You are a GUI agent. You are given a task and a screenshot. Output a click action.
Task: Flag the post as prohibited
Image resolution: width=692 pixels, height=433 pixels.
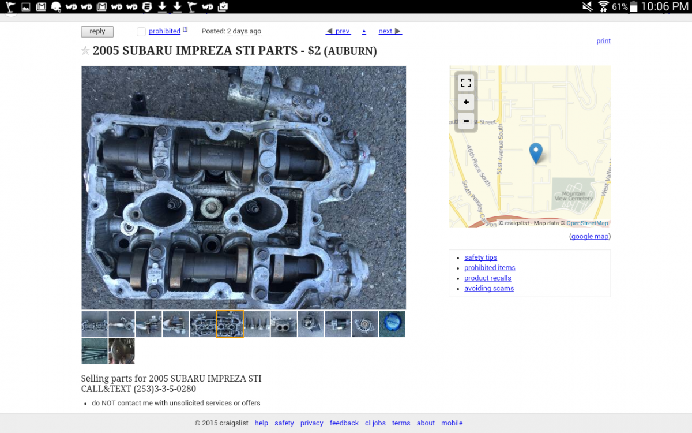164,31
